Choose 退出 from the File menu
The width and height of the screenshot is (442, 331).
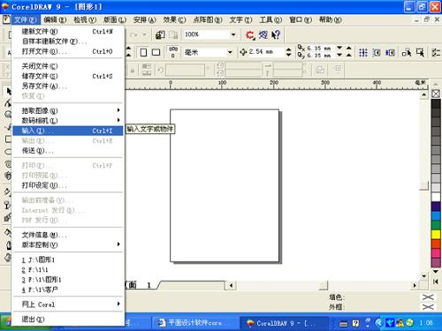(x=68, y=319)
